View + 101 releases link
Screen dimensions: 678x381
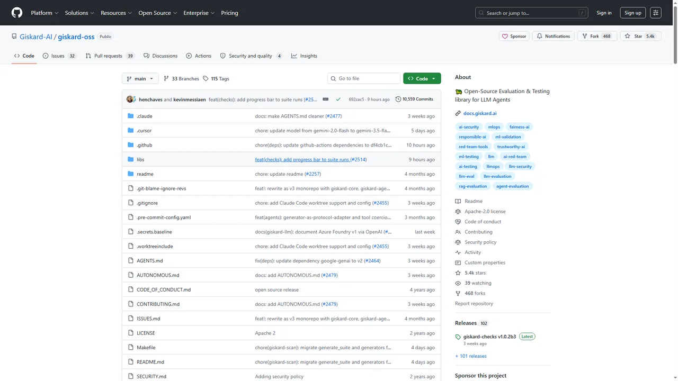click(x=471, y=356)
